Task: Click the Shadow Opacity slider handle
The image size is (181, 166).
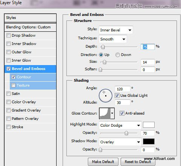Action: 100,150
